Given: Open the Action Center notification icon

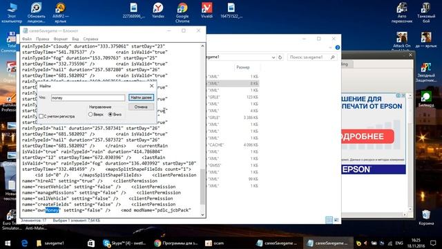Looking at the screenshot, I should (433, 243).
